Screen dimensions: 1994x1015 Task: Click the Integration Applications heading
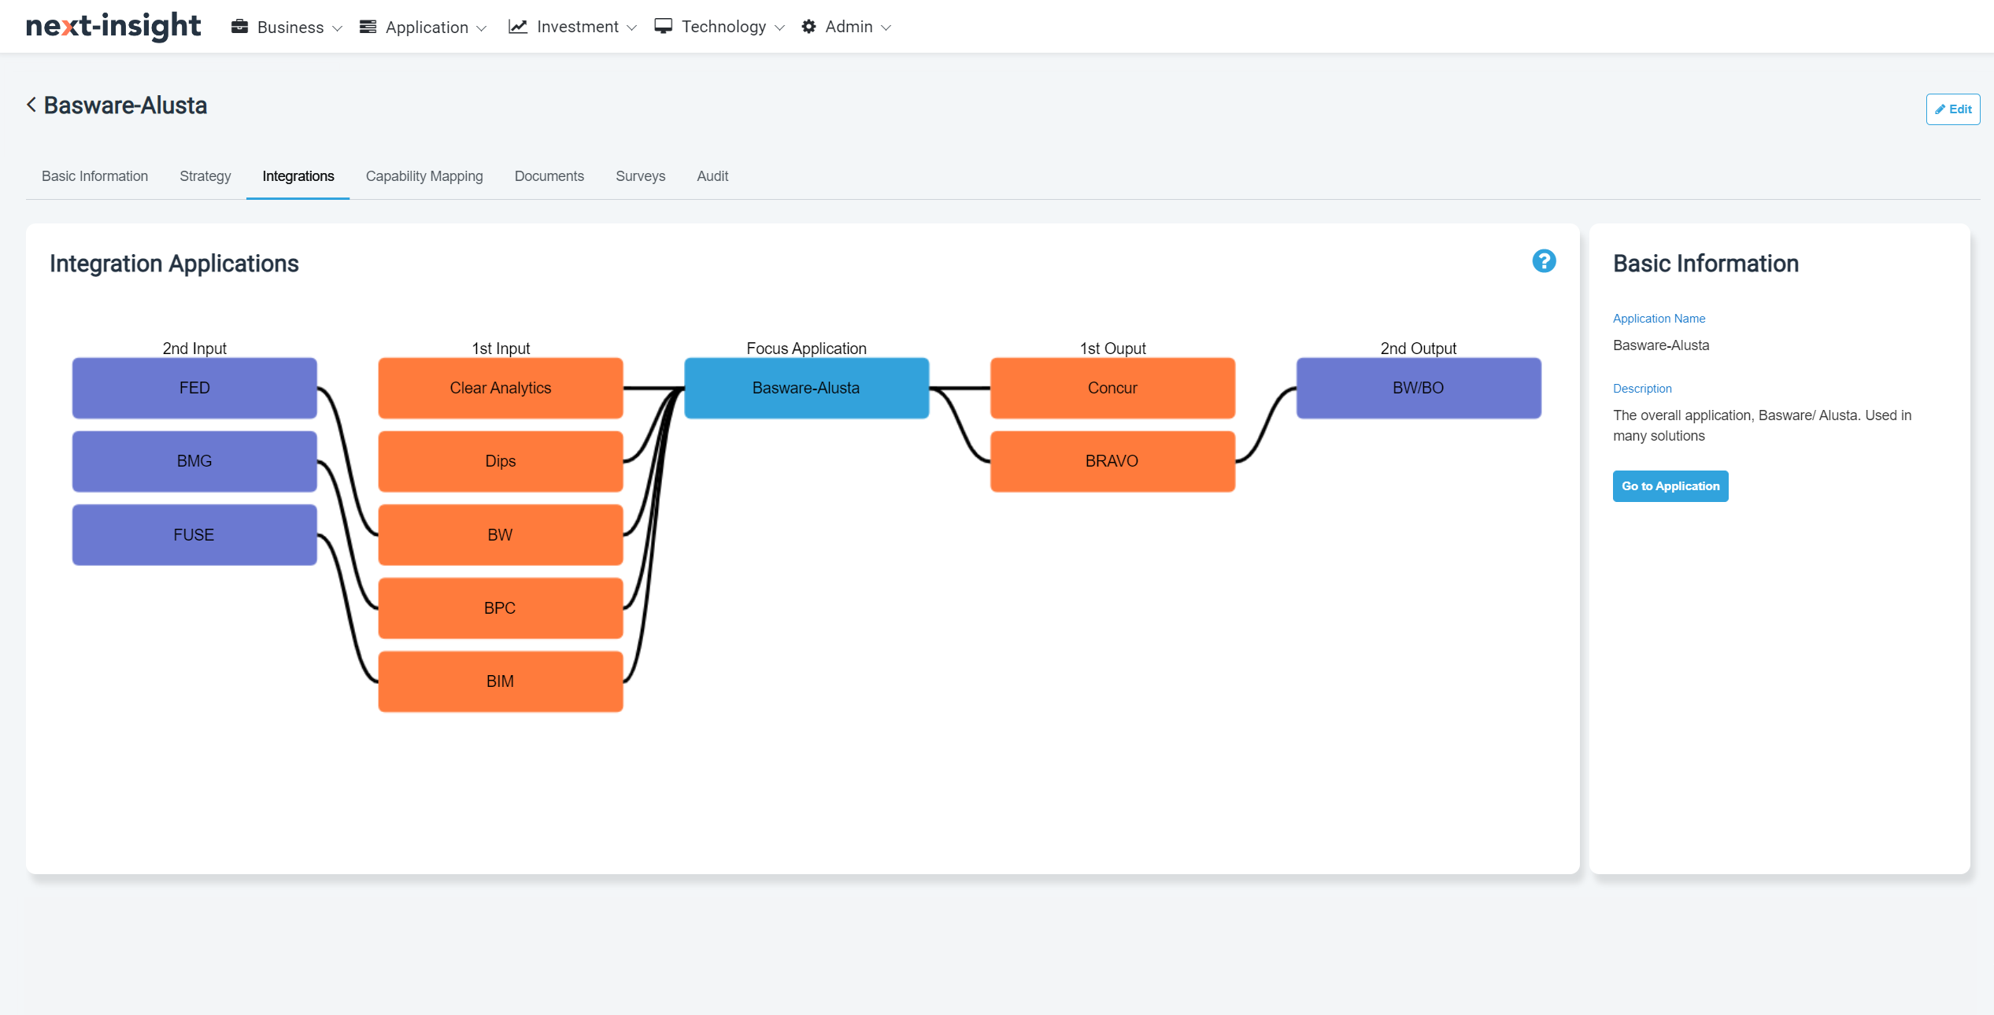(174, 264)
